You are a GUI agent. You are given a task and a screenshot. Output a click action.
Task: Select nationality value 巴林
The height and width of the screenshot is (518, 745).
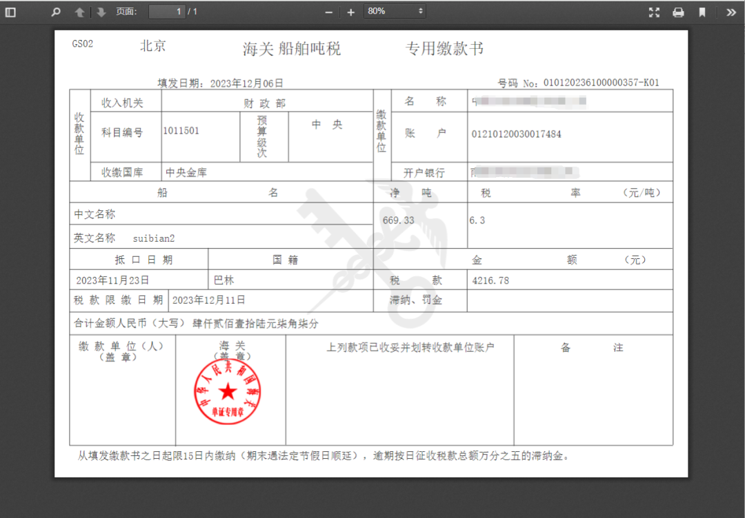tap(223, 280)
